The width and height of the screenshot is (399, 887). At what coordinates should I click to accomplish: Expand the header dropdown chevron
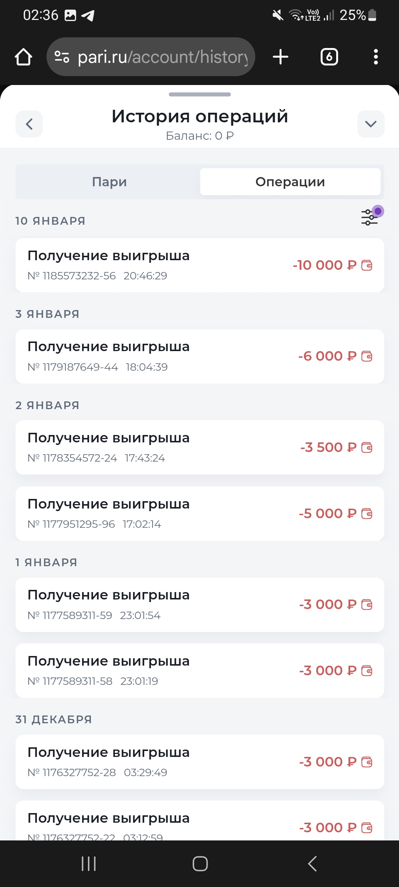point(371,124)
